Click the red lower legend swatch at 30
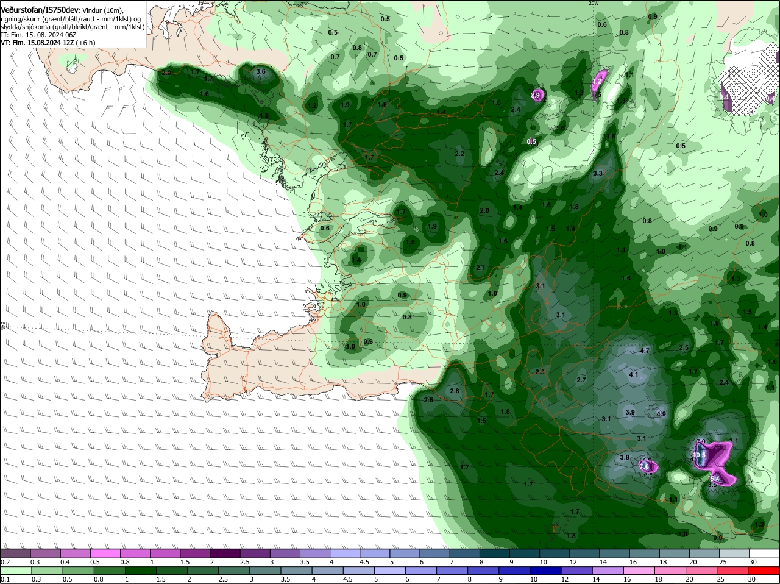780x584 pixels. (764, 571)
